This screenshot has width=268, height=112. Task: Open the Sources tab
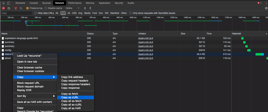pyautogui.click(x=46, y=3)
